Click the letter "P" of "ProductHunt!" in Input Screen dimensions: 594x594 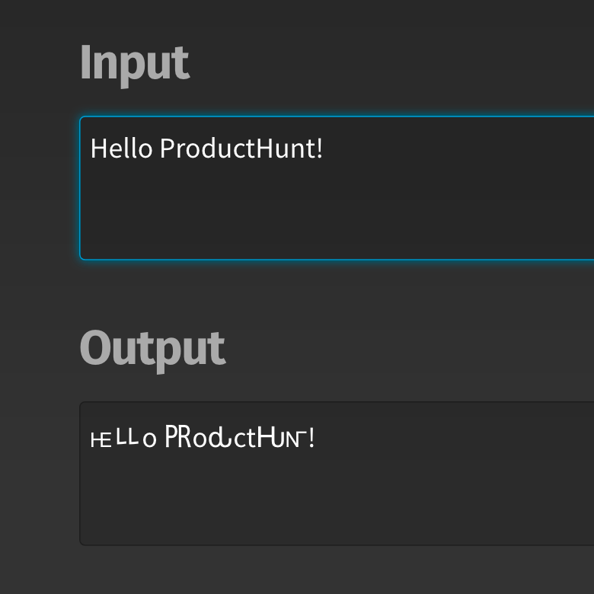[x=168, y=148]
